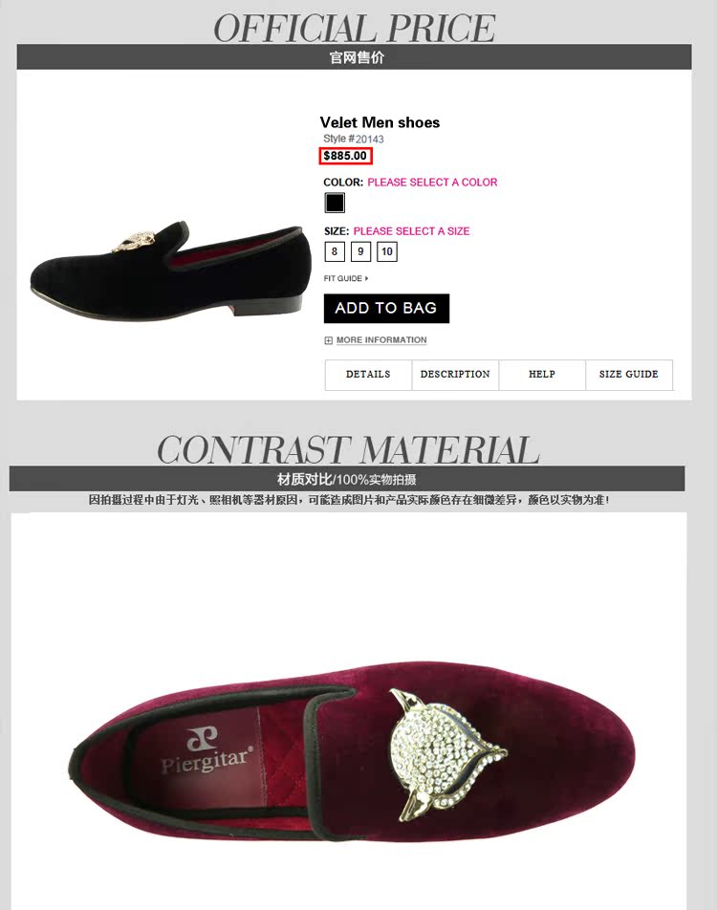
Task: Select the black color swatch
Action: [x=335, y=203]
